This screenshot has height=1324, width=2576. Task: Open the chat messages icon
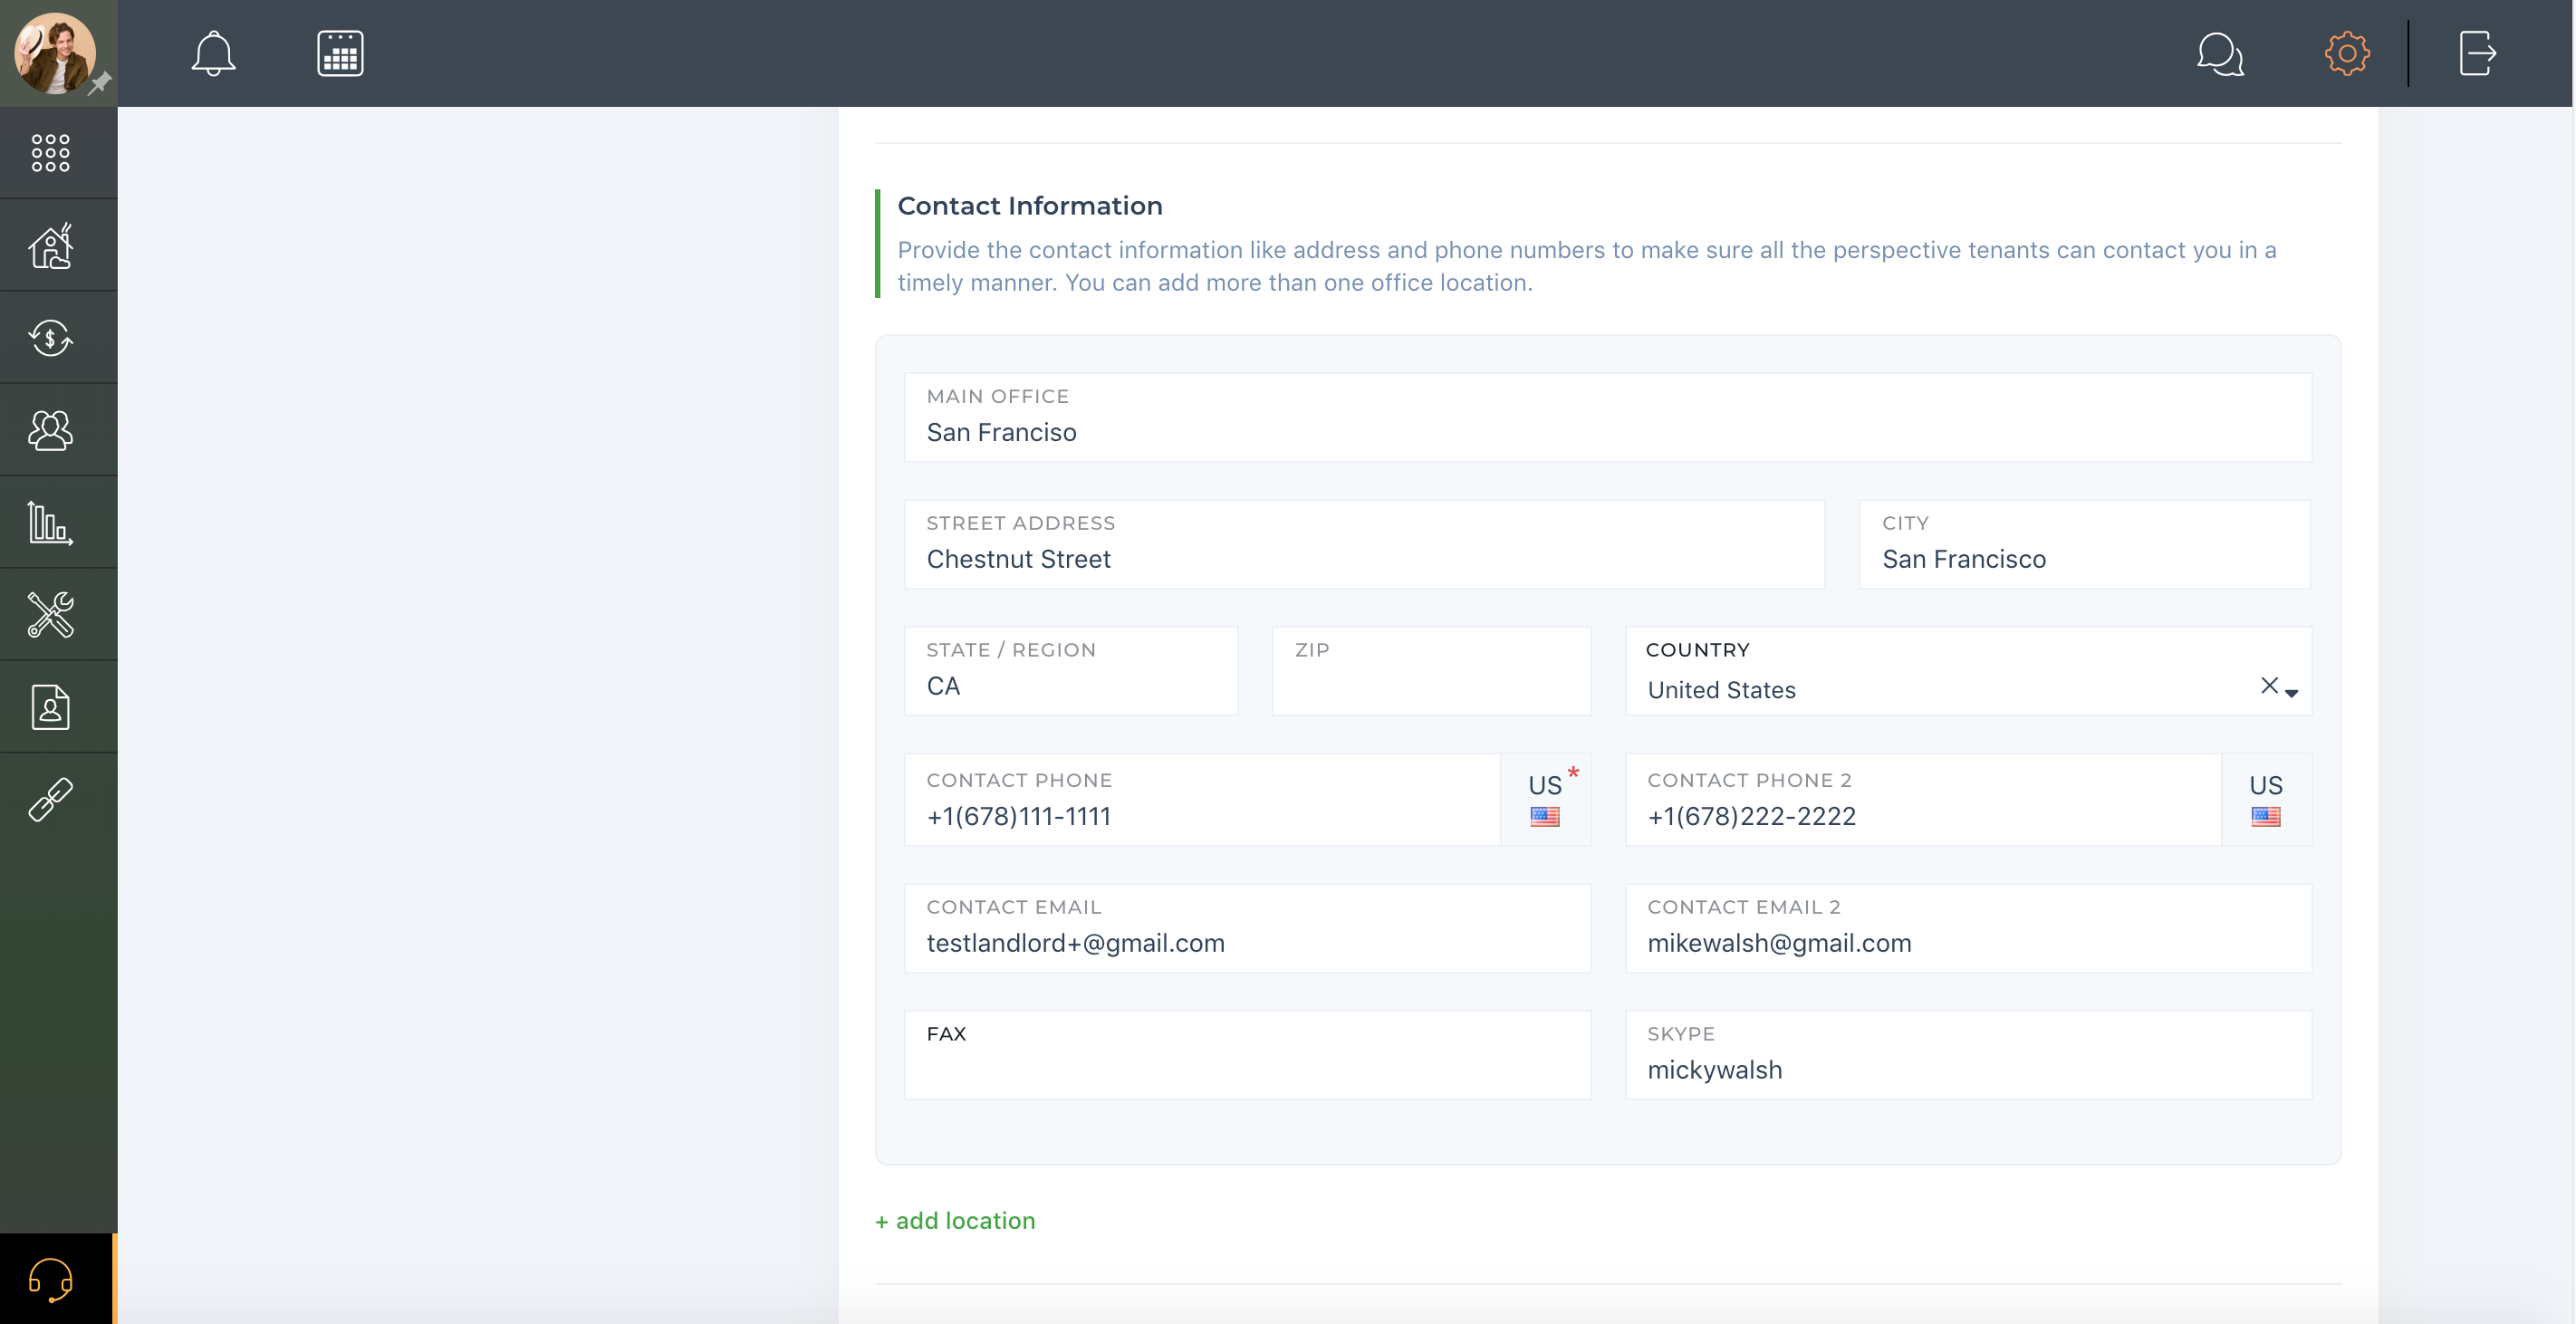point(2220,53)
